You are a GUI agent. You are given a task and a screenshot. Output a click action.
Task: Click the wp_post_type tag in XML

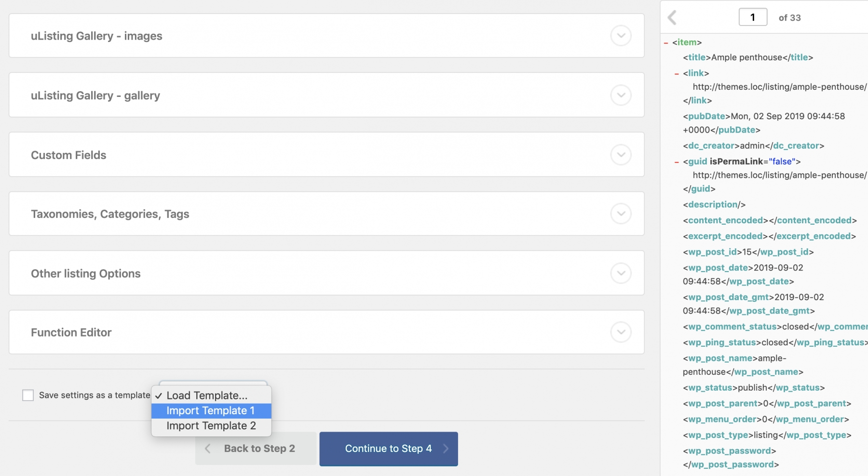[718, 435]
